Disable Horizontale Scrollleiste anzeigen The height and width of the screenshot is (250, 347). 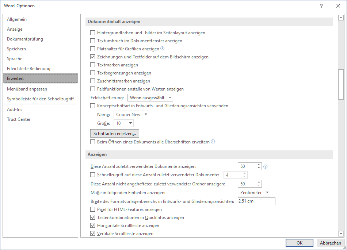pyautogui.click(x=92, y=226)
